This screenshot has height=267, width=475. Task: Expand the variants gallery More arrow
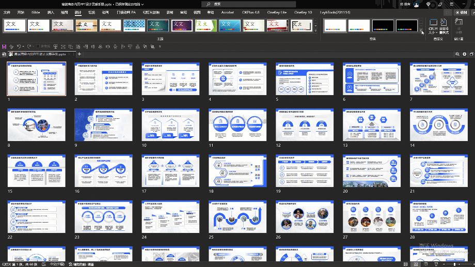pos(421,30)
